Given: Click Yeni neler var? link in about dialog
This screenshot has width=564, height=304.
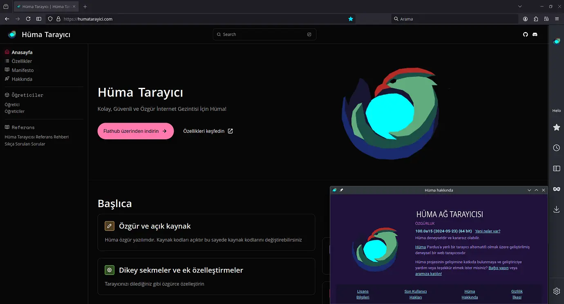Looking at the screenshot, I should click(488, 231).
